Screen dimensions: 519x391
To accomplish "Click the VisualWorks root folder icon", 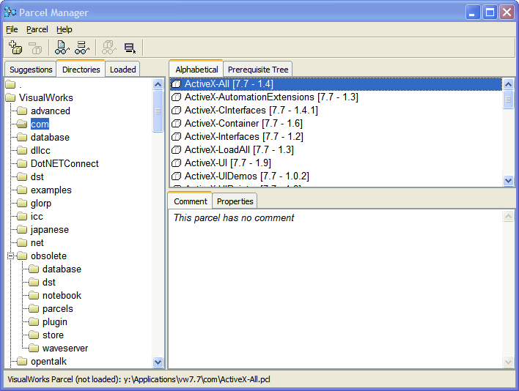I will tap(10, 98).
